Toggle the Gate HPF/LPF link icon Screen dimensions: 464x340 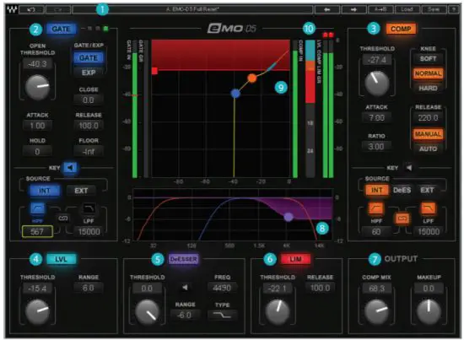point(63,219)
